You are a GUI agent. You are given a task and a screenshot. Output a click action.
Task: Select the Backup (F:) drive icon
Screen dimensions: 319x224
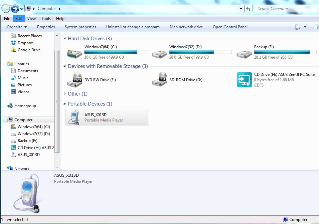pyautogui.click(x=244, y=54)
